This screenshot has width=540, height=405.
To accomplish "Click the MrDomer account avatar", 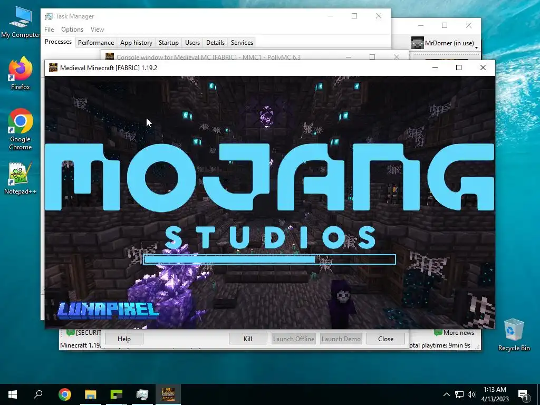I will click(x=418, y=43).
